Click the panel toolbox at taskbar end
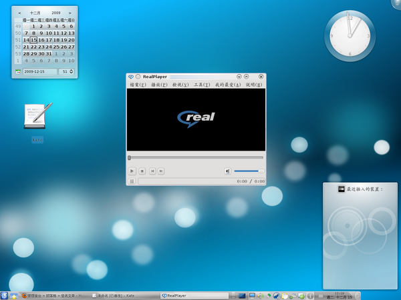Viewport: 401px width, 300px height. (358, 296)
